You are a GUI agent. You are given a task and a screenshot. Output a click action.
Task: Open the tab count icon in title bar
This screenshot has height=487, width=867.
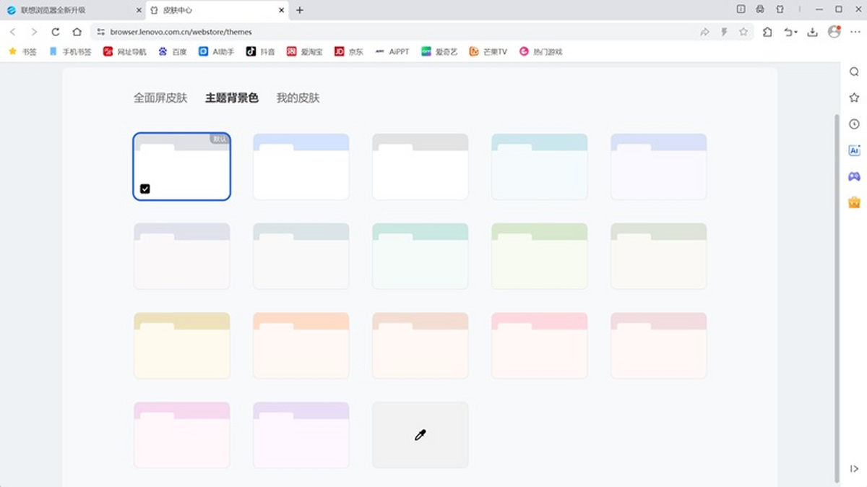tap(741, 9)
